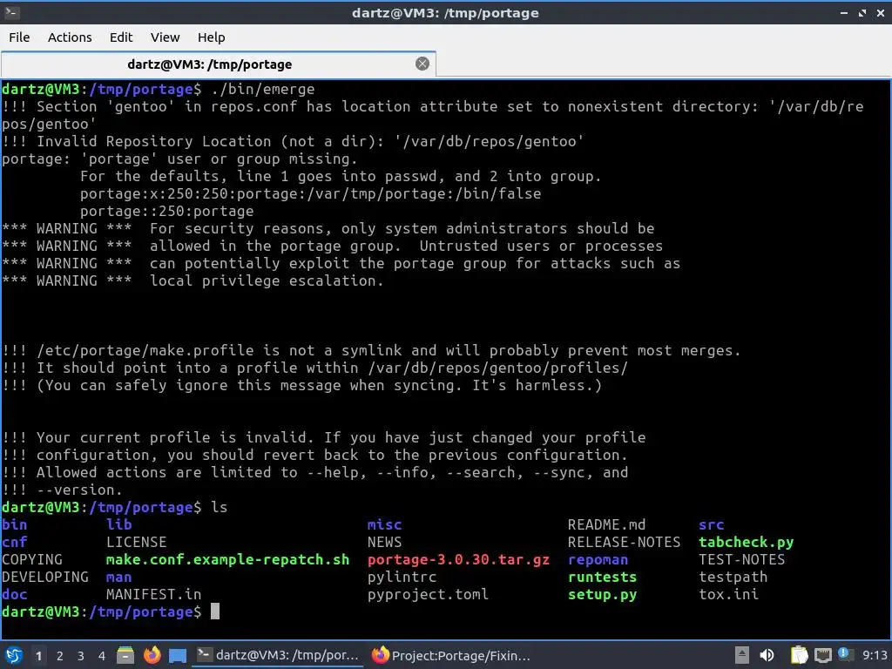Click the 'cnf' directory name
This screenshot has height=669, width=892.
pos(14,542)
